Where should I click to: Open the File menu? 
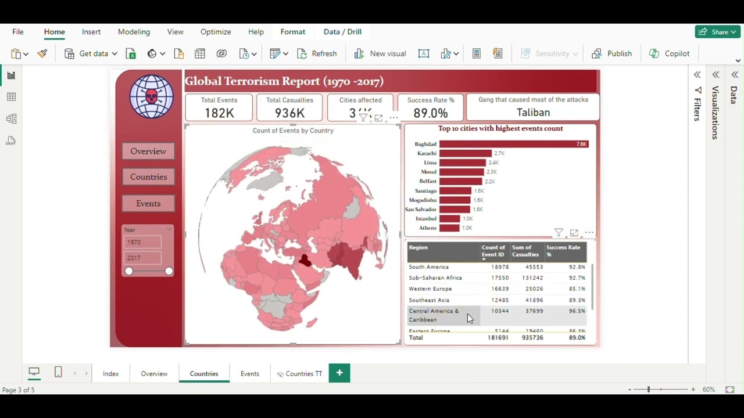coord(18,32)
